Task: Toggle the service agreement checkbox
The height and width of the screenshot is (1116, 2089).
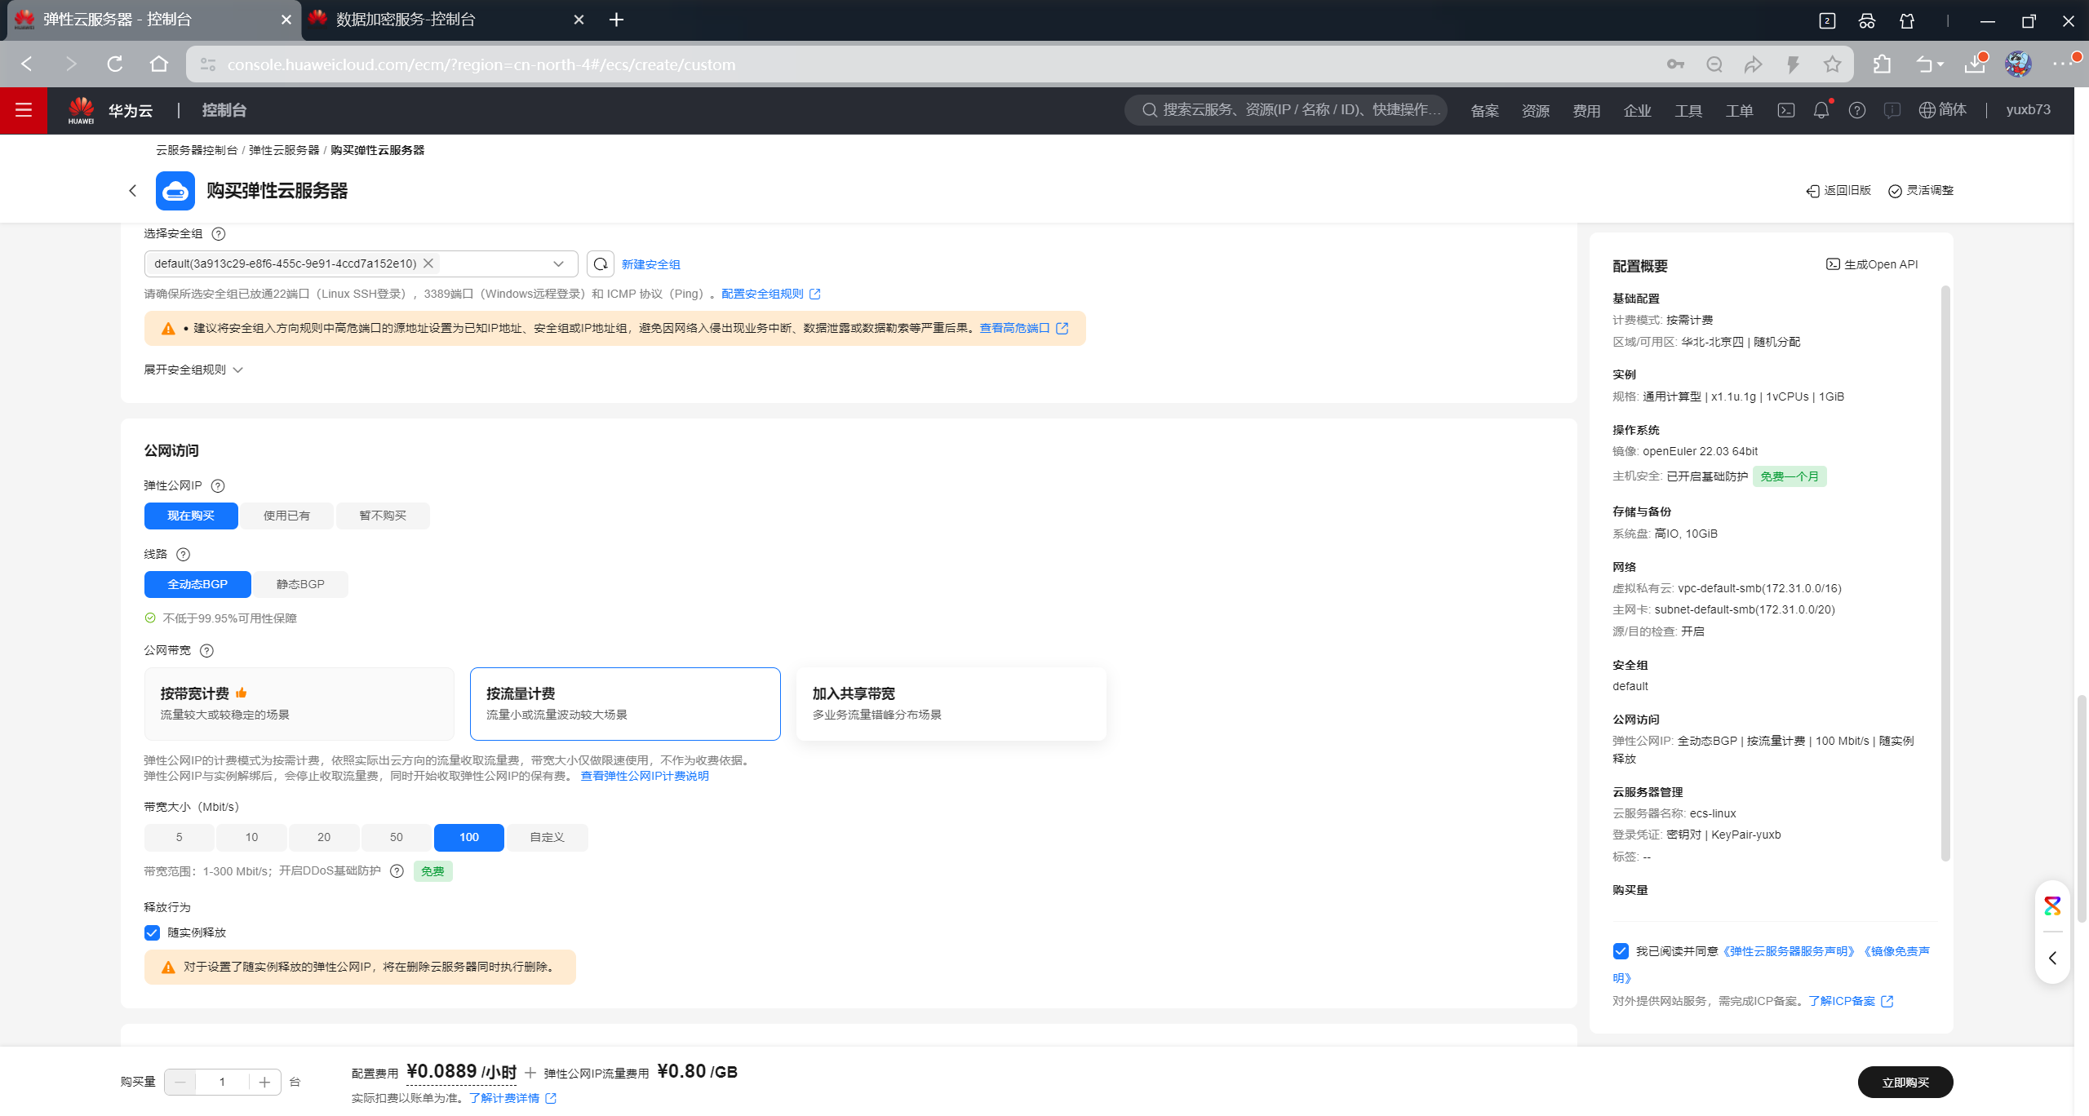Action: click(1621, 951)
